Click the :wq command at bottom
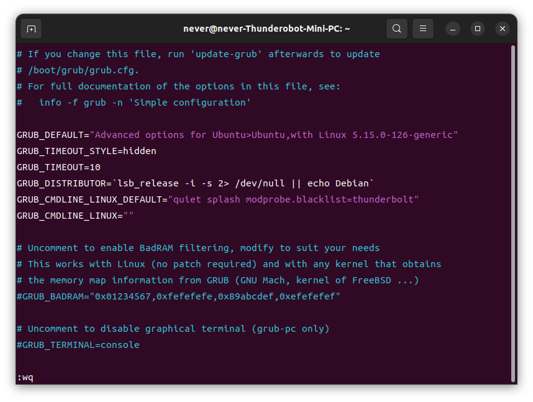The width and height of the screenshot is (533, 402). 25,378
